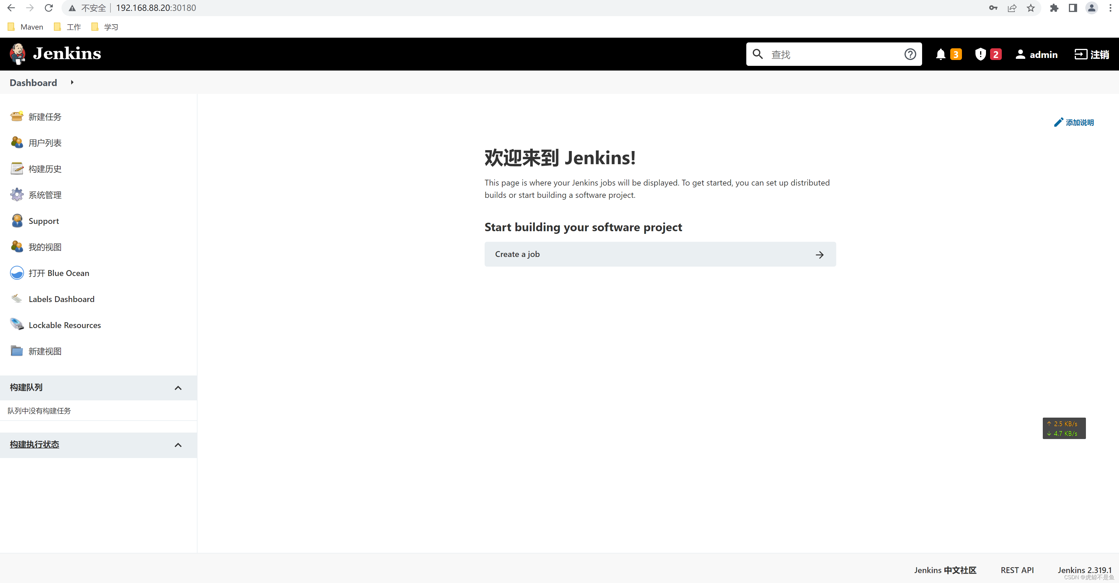Collapse the 构建执行状态 build executor panel
This screenshot has height=583, width=1119.
point(178,445)
